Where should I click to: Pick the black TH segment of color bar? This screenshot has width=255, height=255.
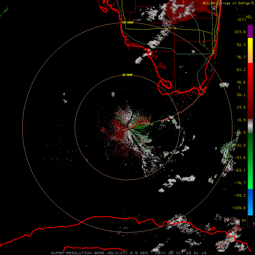click(x=250, y=221)
